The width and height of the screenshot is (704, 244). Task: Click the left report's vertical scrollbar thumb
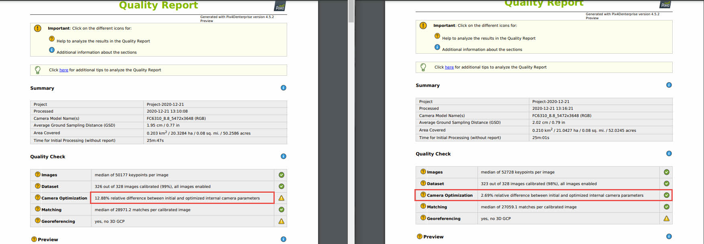pos(351,11)
